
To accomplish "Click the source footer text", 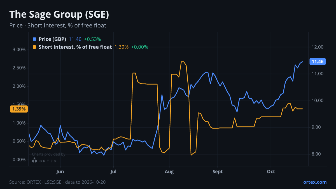I will click(x=57, y=182).
